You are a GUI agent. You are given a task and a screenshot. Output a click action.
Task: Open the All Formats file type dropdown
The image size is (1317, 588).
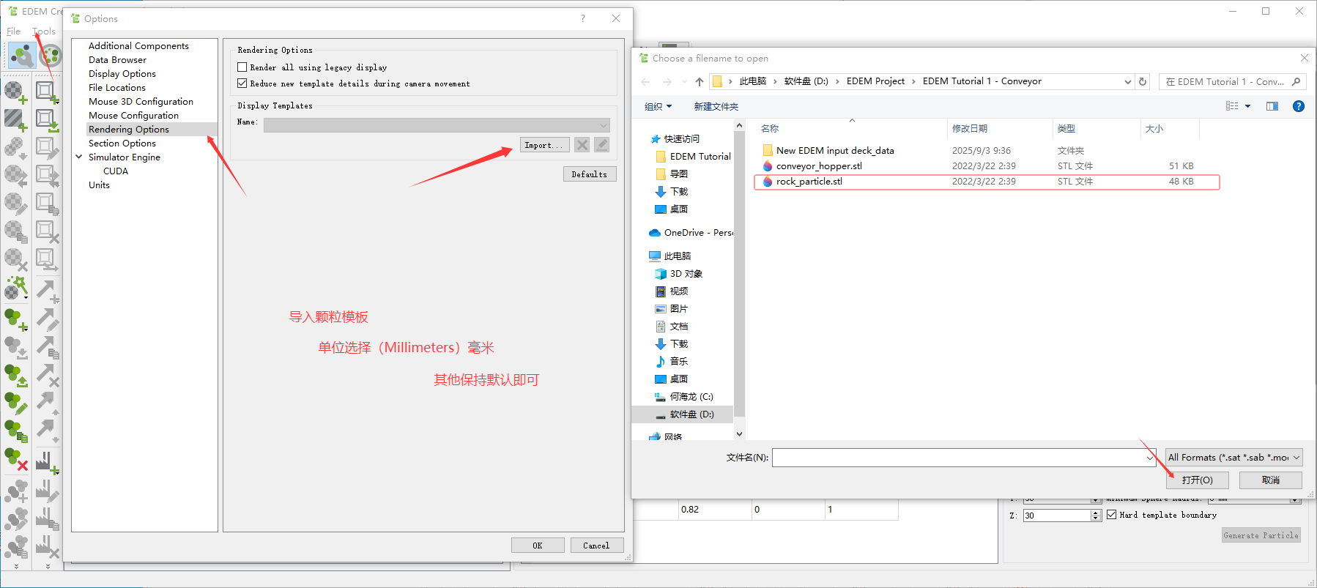pos(1233,458)
